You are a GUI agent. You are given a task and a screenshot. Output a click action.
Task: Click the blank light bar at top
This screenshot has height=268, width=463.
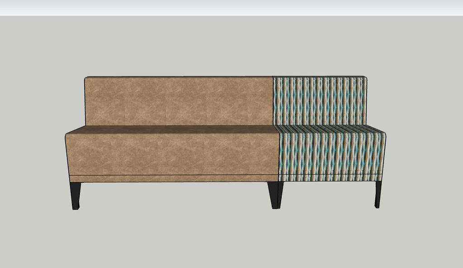pyautogui.click(x=231, y=8)
